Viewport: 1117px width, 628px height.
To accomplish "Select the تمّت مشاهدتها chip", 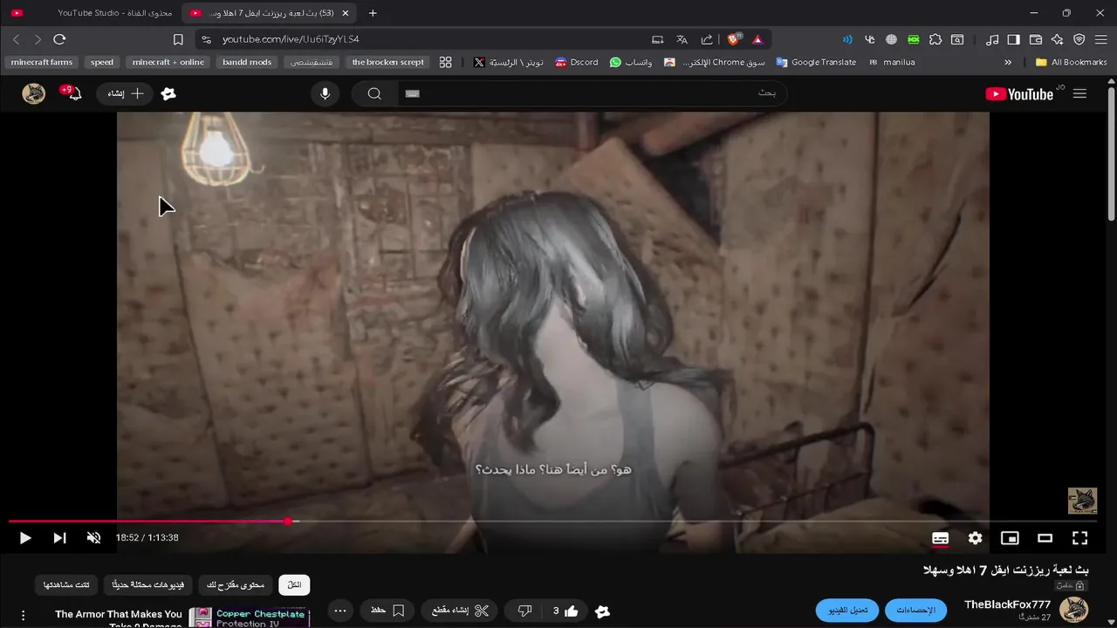I will click(x=66, y=585).
